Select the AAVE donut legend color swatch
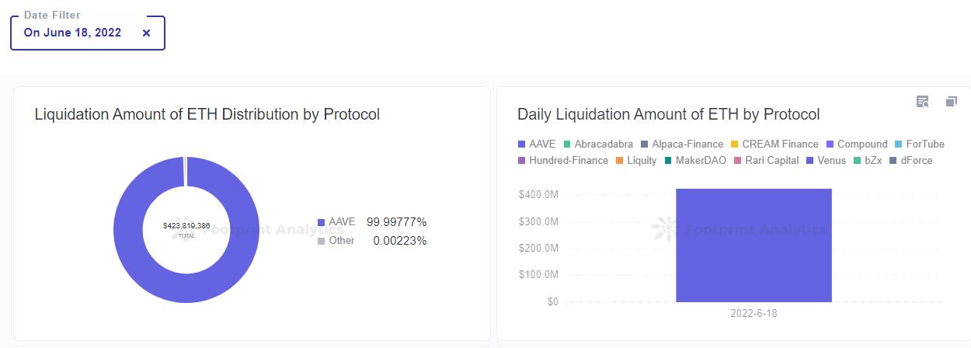 coord(322,223)
